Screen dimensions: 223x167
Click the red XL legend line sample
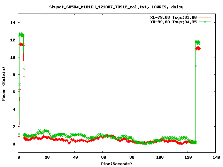pyautogui.click(x=205, y=17)
